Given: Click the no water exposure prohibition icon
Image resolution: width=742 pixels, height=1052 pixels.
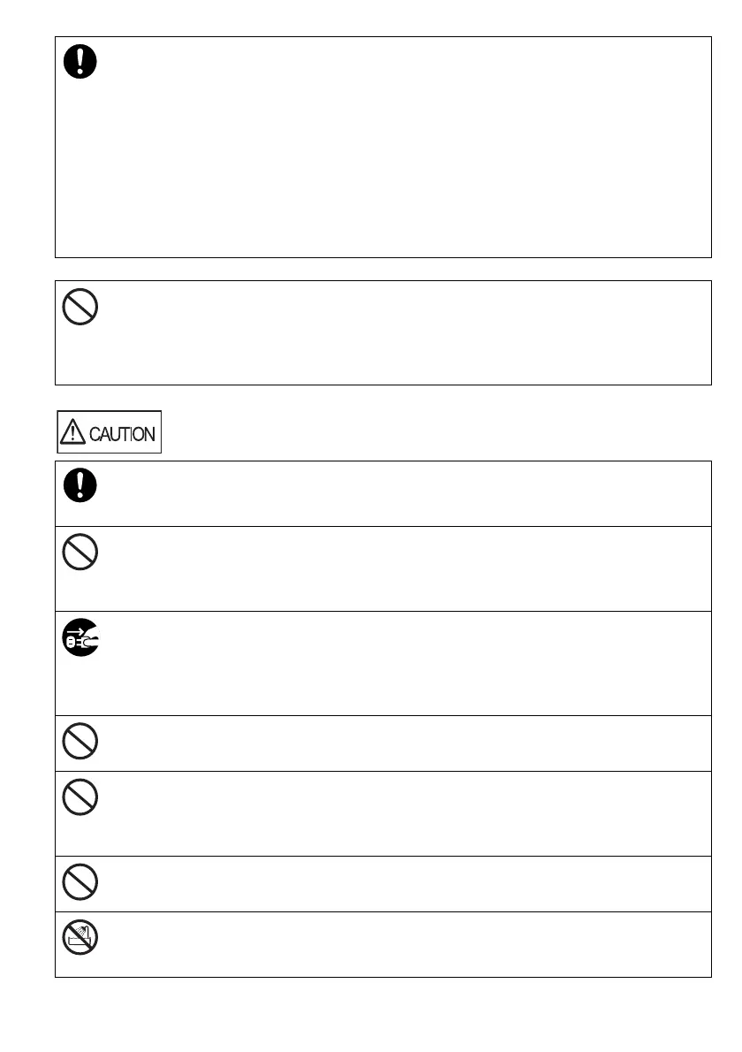Looking at the screenshot, I should (x=79, y=937).
